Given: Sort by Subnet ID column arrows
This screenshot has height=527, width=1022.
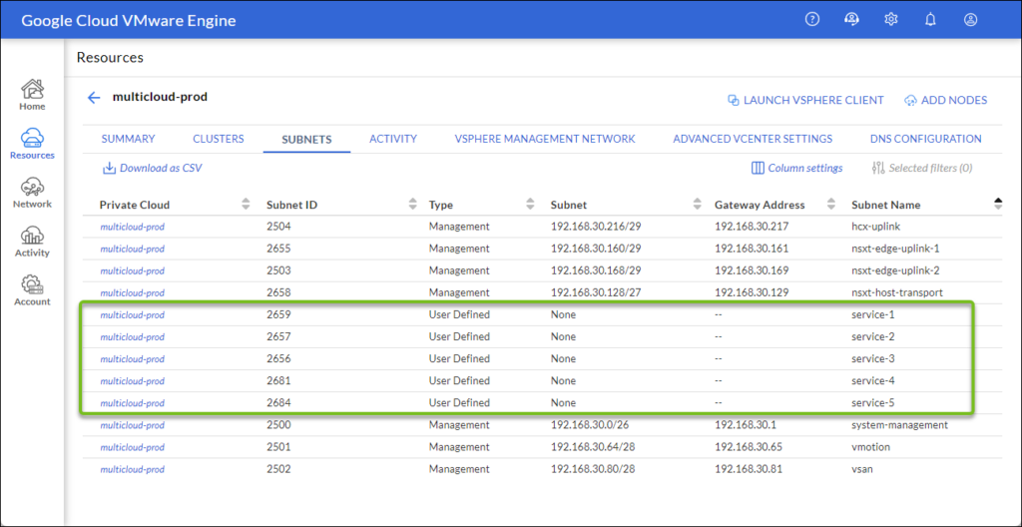Looking at the screenshot, I should (x=412, y=205).
